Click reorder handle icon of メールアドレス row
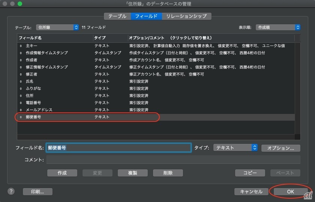The image size is (315, 202). point(21,110)
